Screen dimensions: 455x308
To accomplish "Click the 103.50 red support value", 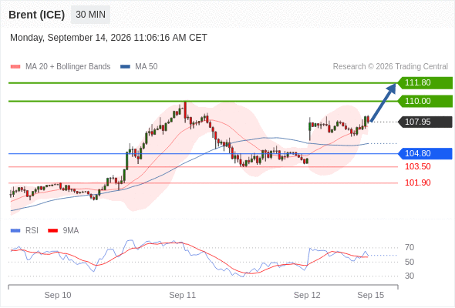I will (417, 166).
